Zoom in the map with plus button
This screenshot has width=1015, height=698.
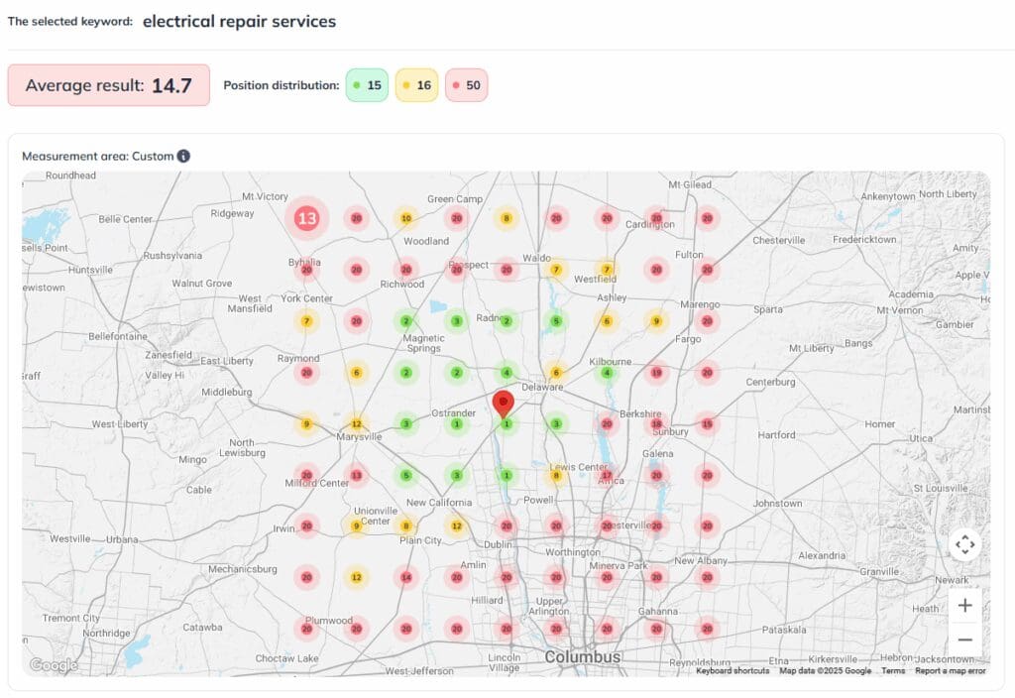(x=964, y=606)
